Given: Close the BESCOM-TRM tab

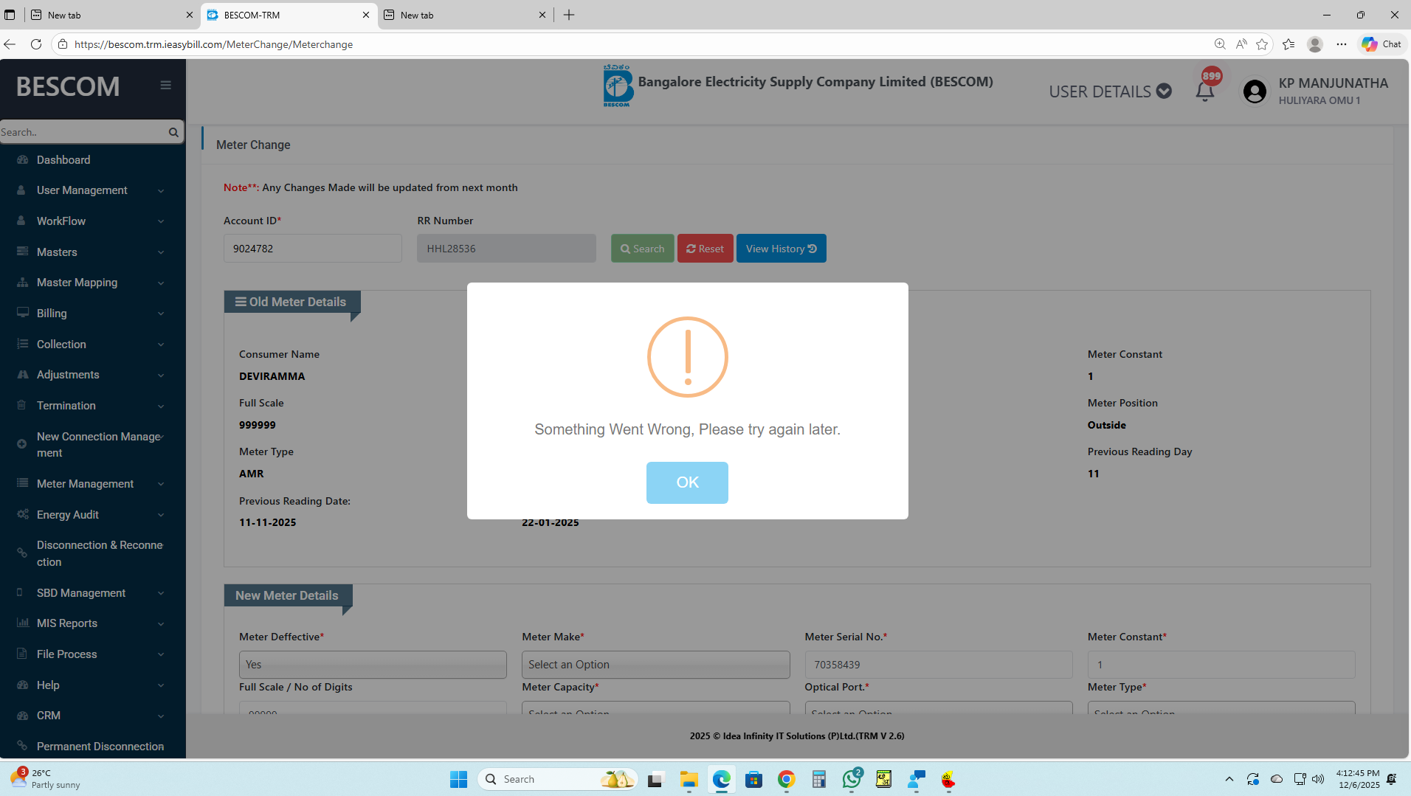Looking at the screenshot, I should pyautogui.click(x=365, y=15).
